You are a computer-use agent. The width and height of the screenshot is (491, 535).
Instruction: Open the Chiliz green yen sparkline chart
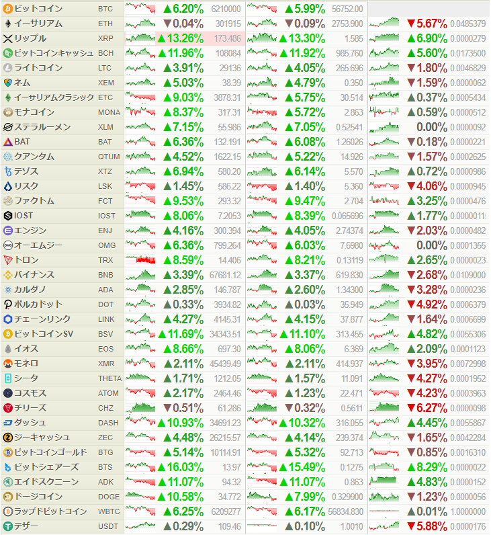pos(140,408)
